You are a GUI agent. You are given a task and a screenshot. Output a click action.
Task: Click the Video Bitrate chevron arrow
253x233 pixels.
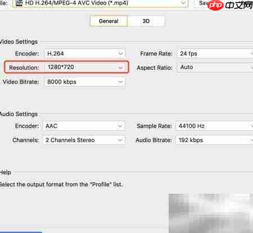(x=120, y=82)
